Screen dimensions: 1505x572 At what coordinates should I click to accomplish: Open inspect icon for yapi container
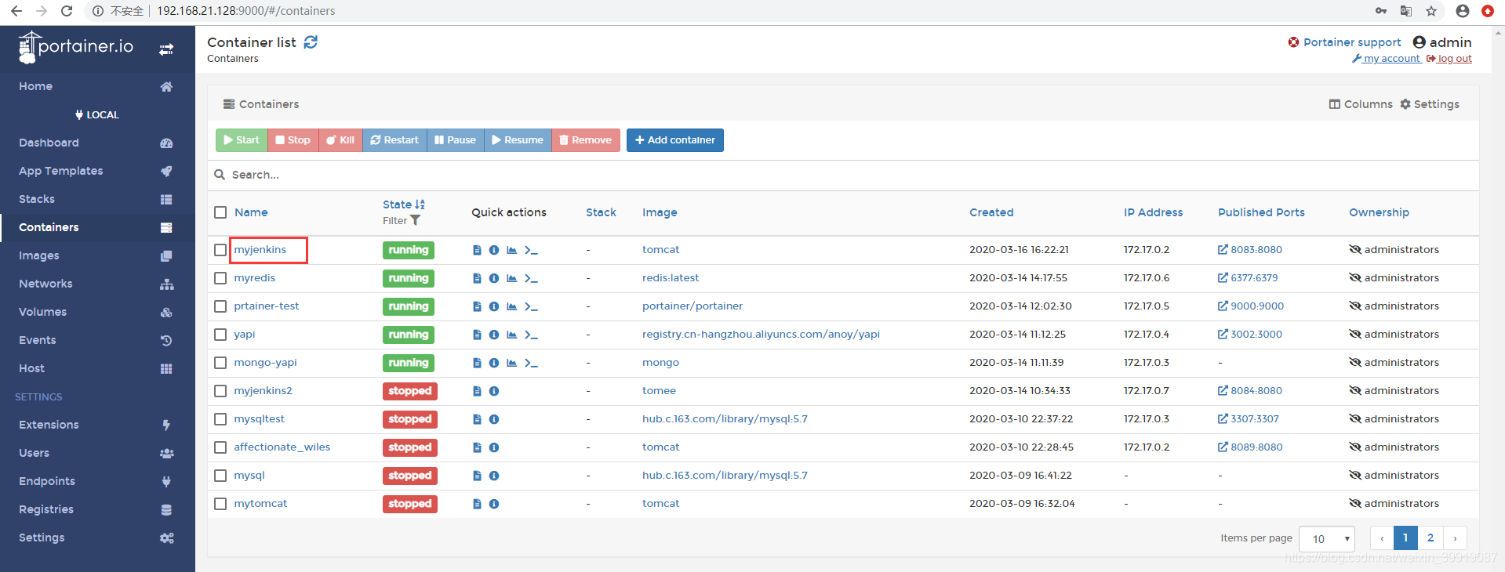tap(494, 335)
